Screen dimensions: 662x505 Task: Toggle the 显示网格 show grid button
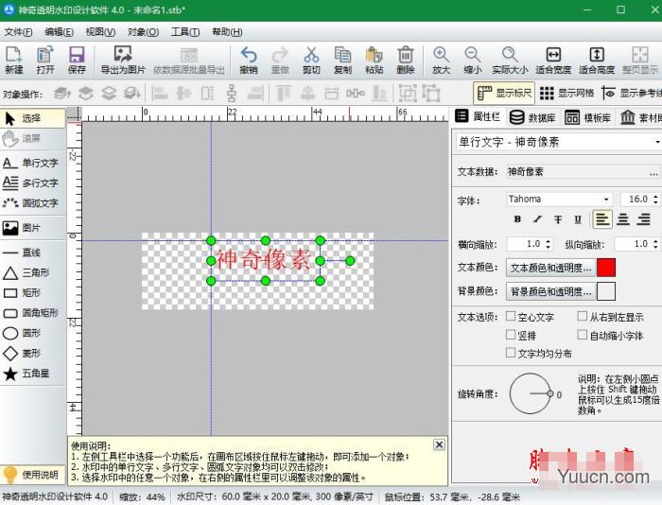point(566,93)
